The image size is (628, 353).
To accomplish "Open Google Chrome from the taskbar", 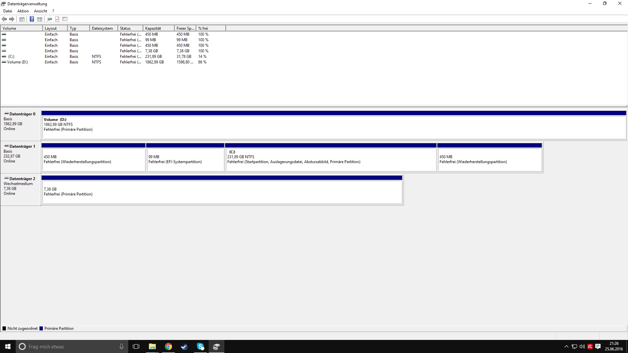I will [168, 346].
